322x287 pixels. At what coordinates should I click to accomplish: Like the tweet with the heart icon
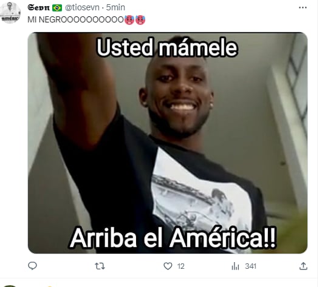click(168, 266)
